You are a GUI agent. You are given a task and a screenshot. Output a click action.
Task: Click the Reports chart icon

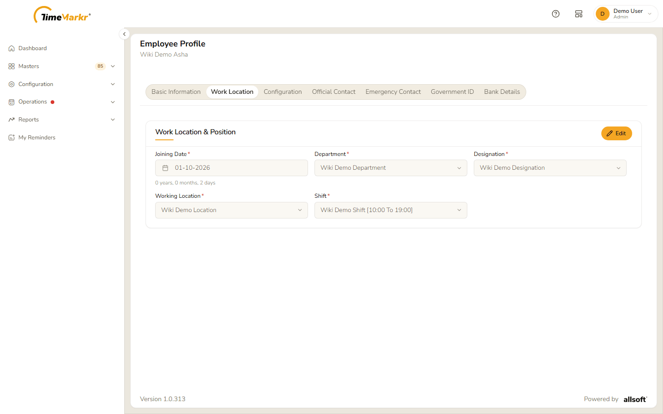[x=12, y=120]
